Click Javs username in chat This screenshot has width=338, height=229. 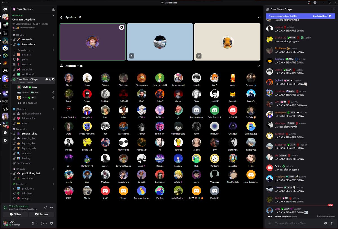click(x=277, y=209)
